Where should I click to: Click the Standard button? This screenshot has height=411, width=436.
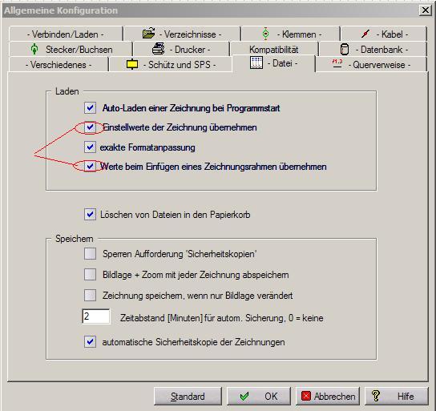pos(188,396)
